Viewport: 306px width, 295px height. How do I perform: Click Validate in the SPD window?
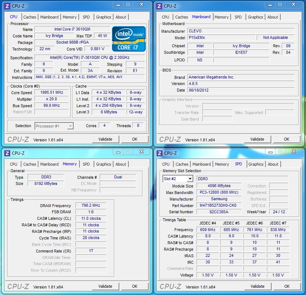point(258,286)
